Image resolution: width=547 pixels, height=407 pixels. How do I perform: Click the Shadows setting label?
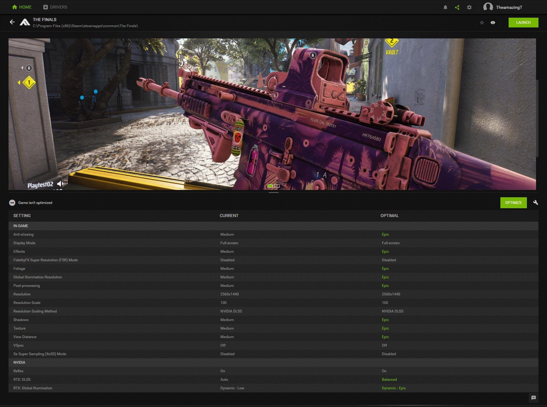(21, 320)
